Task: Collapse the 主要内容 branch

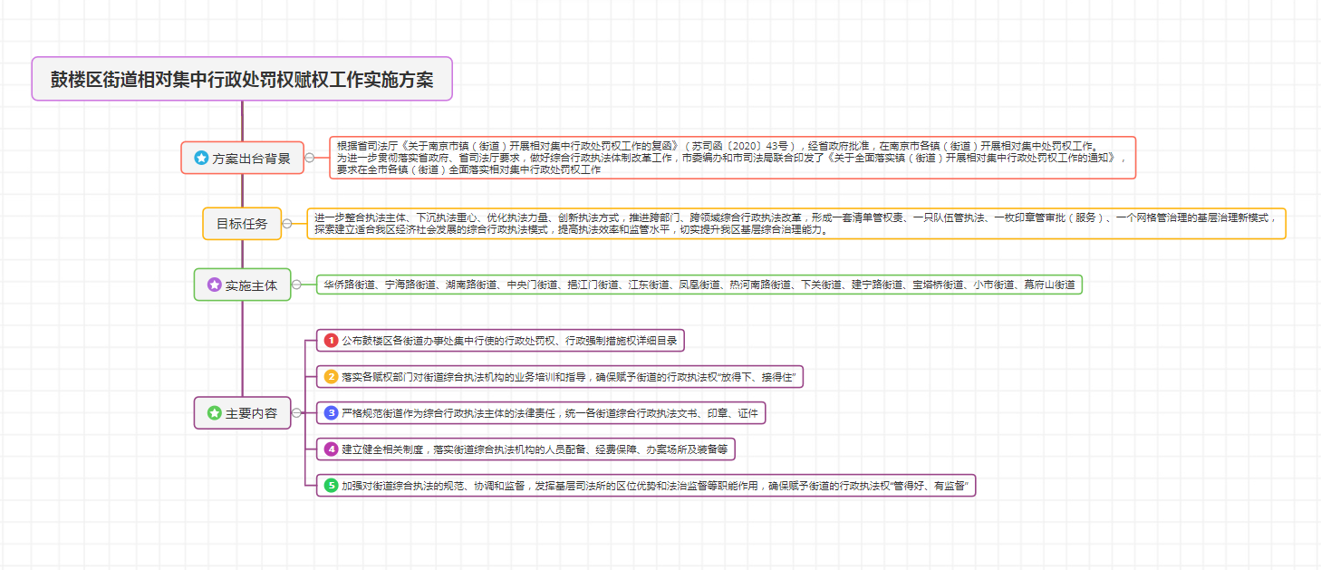Action: coord(296,413)
